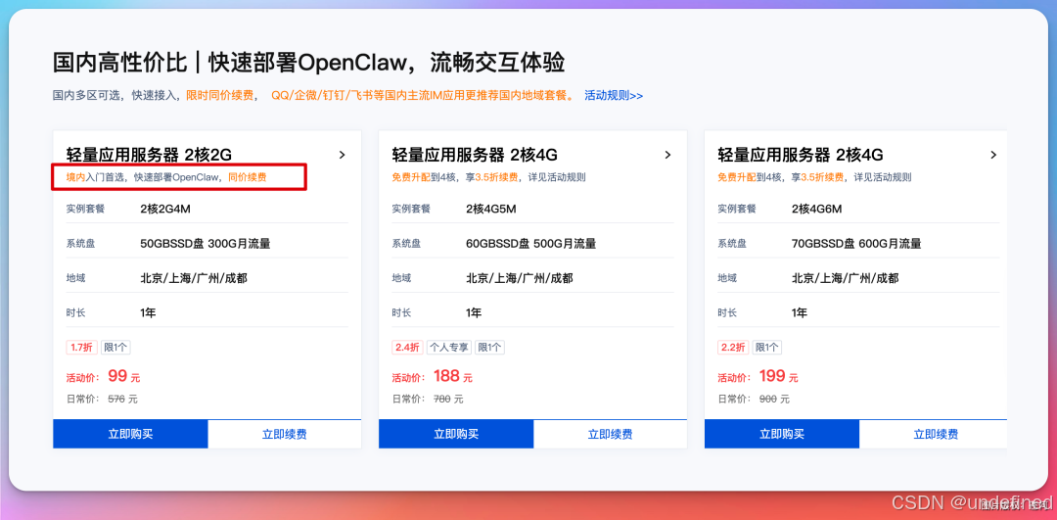Renew the 199 元 plan with 立即续费

click(936, 434)
